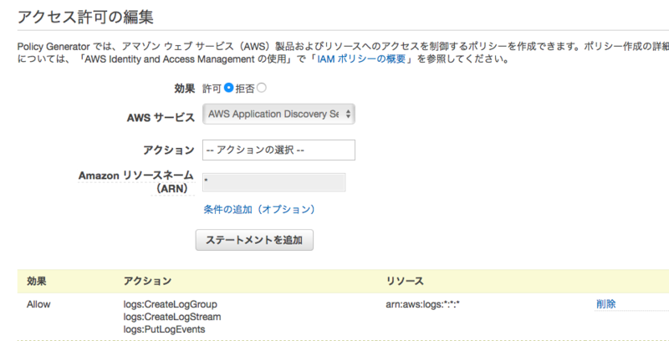Open the AWS サービス dropdown

tap(278, 115)
